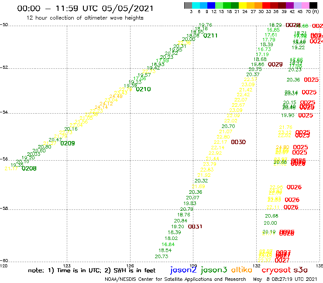Click the latitude axis label '-54'
Screen dimensions: 323x283
(x=4, y=112)
